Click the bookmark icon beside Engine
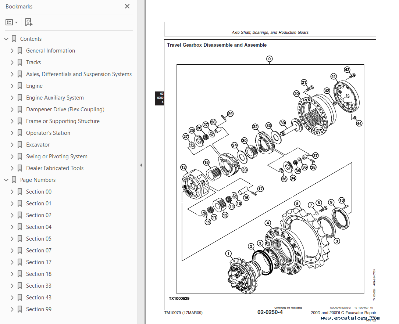The height and width of the screenshot is (324, 399). [20, 86]
